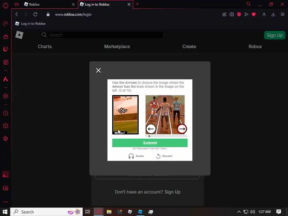Switch to Audio captcha challenge
The height and width of the screenshot is (216, 288).
[136, 156]
